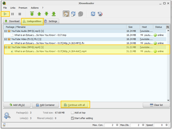Click the list scrollbar up arrow

tap(168, 31)
